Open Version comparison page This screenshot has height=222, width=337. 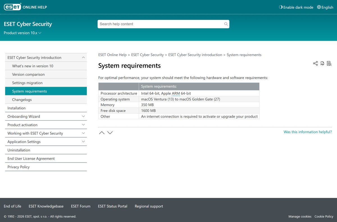click(46, 74)
